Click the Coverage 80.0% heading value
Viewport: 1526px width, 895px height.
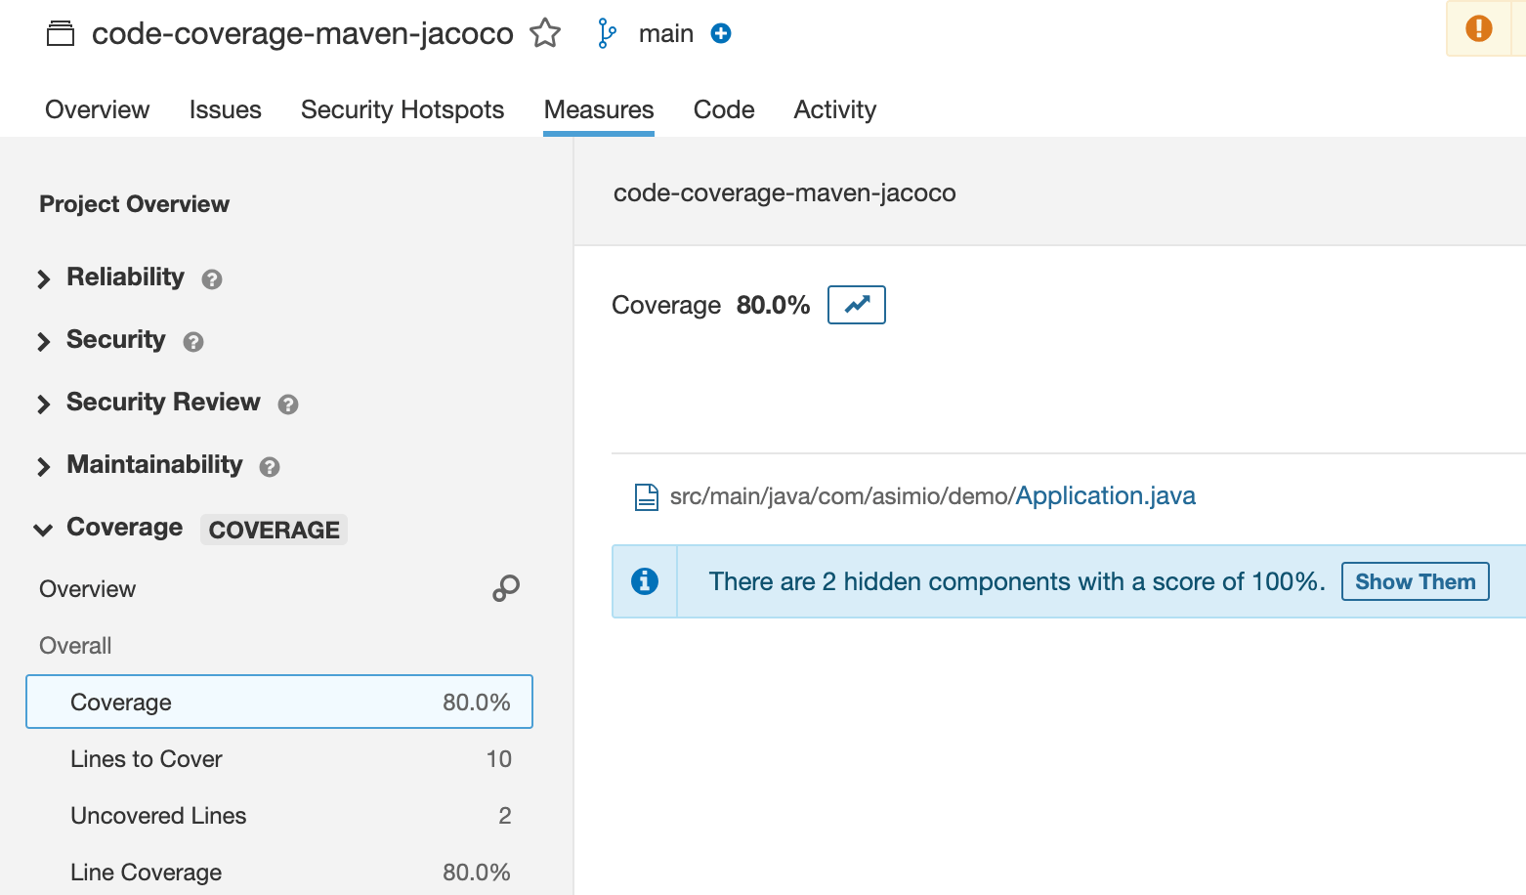tap(773, 305)
